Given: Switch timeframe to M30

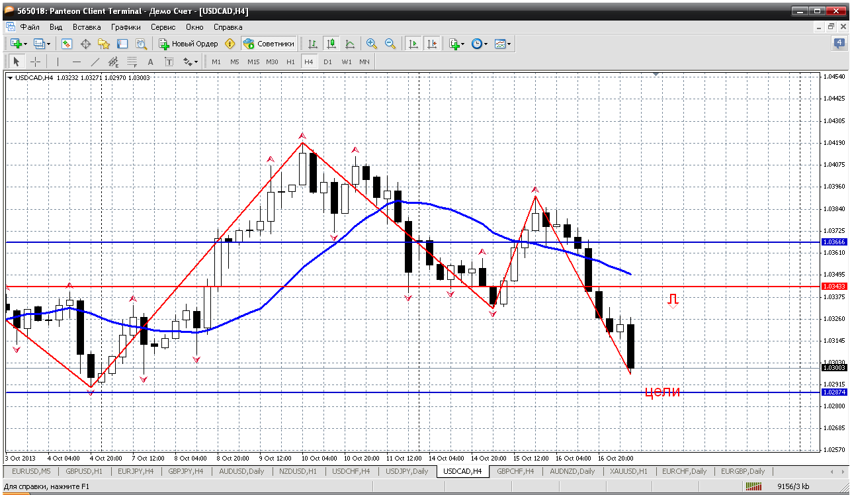Looking at the screenshot, I should point(272,62).
